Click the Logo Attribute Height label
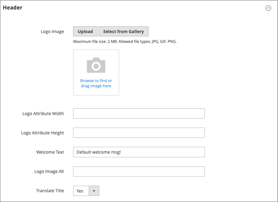Image resolution: width=278 pixels, height=202 pixels. 43,133
